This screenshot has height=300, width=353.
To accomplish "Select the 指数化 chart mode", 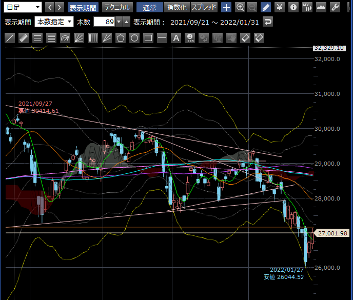I will click(177, 7).
